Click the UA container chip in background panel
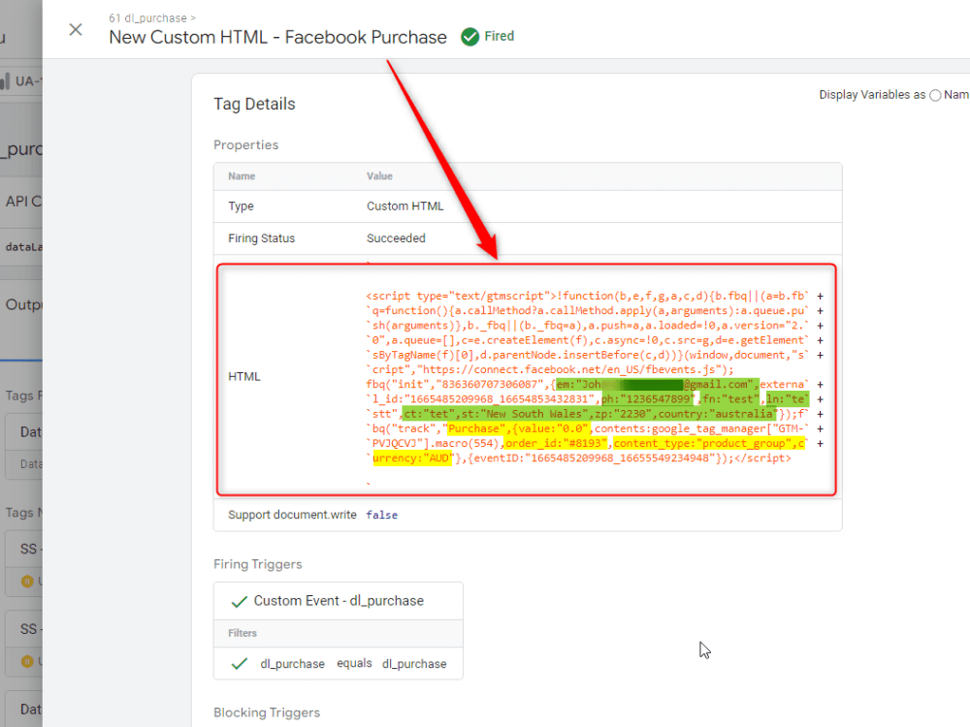The image size is (970, 727). pos(21,81)
